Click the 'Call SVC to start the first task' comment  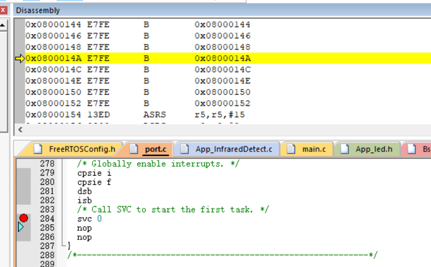[173, 210]
